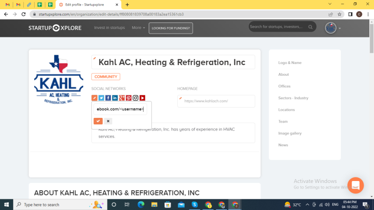Viewport: 374px width, 210px height.
Task: Open Task View on the taskbar
Action: click(x=127, y=204)
